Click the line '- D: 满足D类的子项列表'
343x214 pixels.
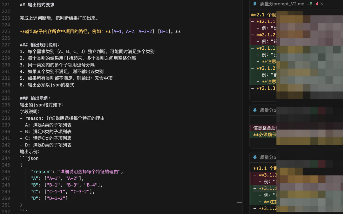(45, 145)
